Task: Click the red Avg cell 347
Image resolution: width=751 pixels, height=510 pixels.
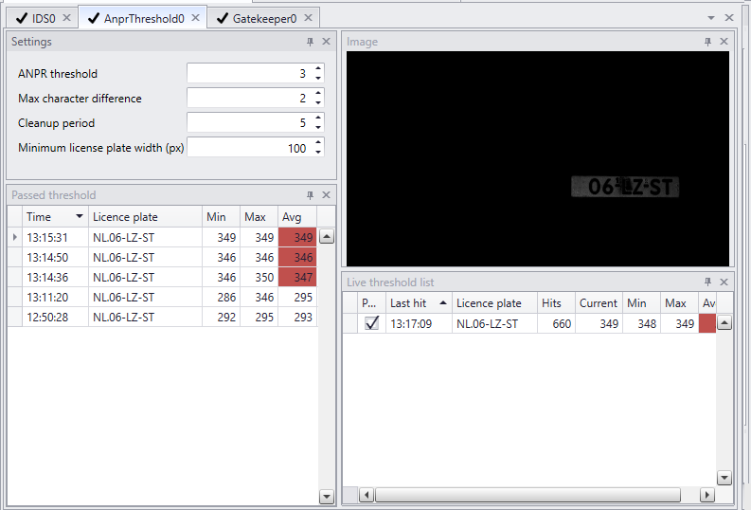Action: [297, 277]
